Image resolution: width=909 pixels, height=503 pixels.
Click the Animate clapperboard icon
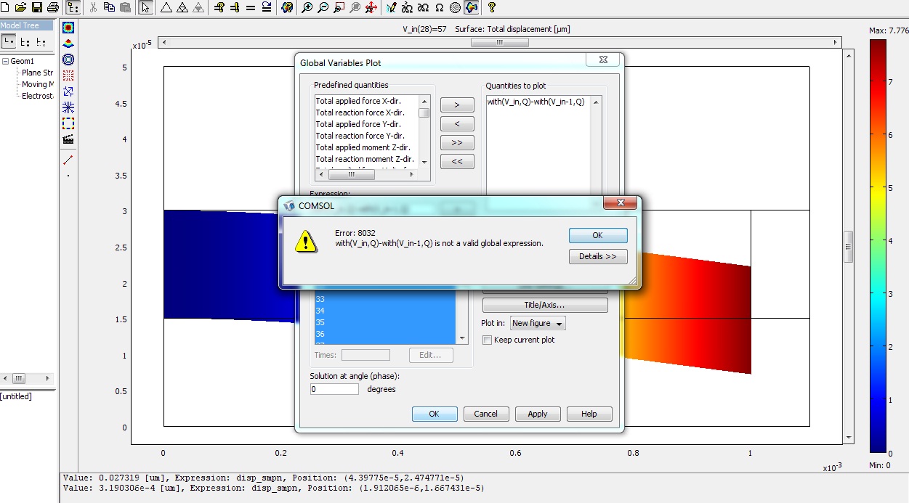tap(68, 139)
